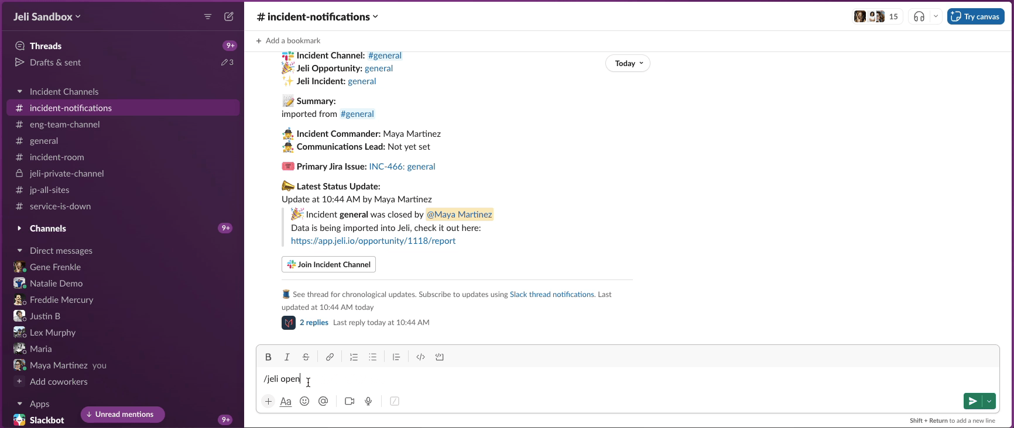
Task: Open direct message with Gene Frenkle
Action: tap(123, 267)
